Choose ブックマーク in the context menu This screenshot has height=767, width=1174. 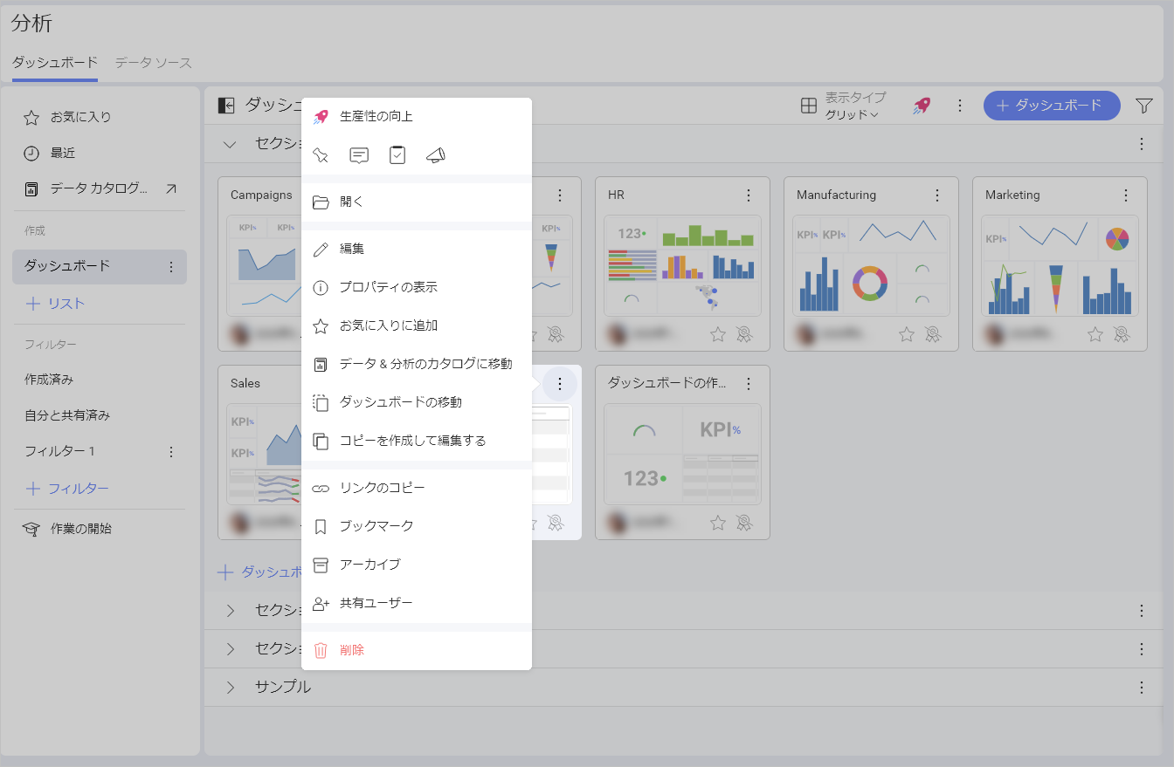click(417, 527)
